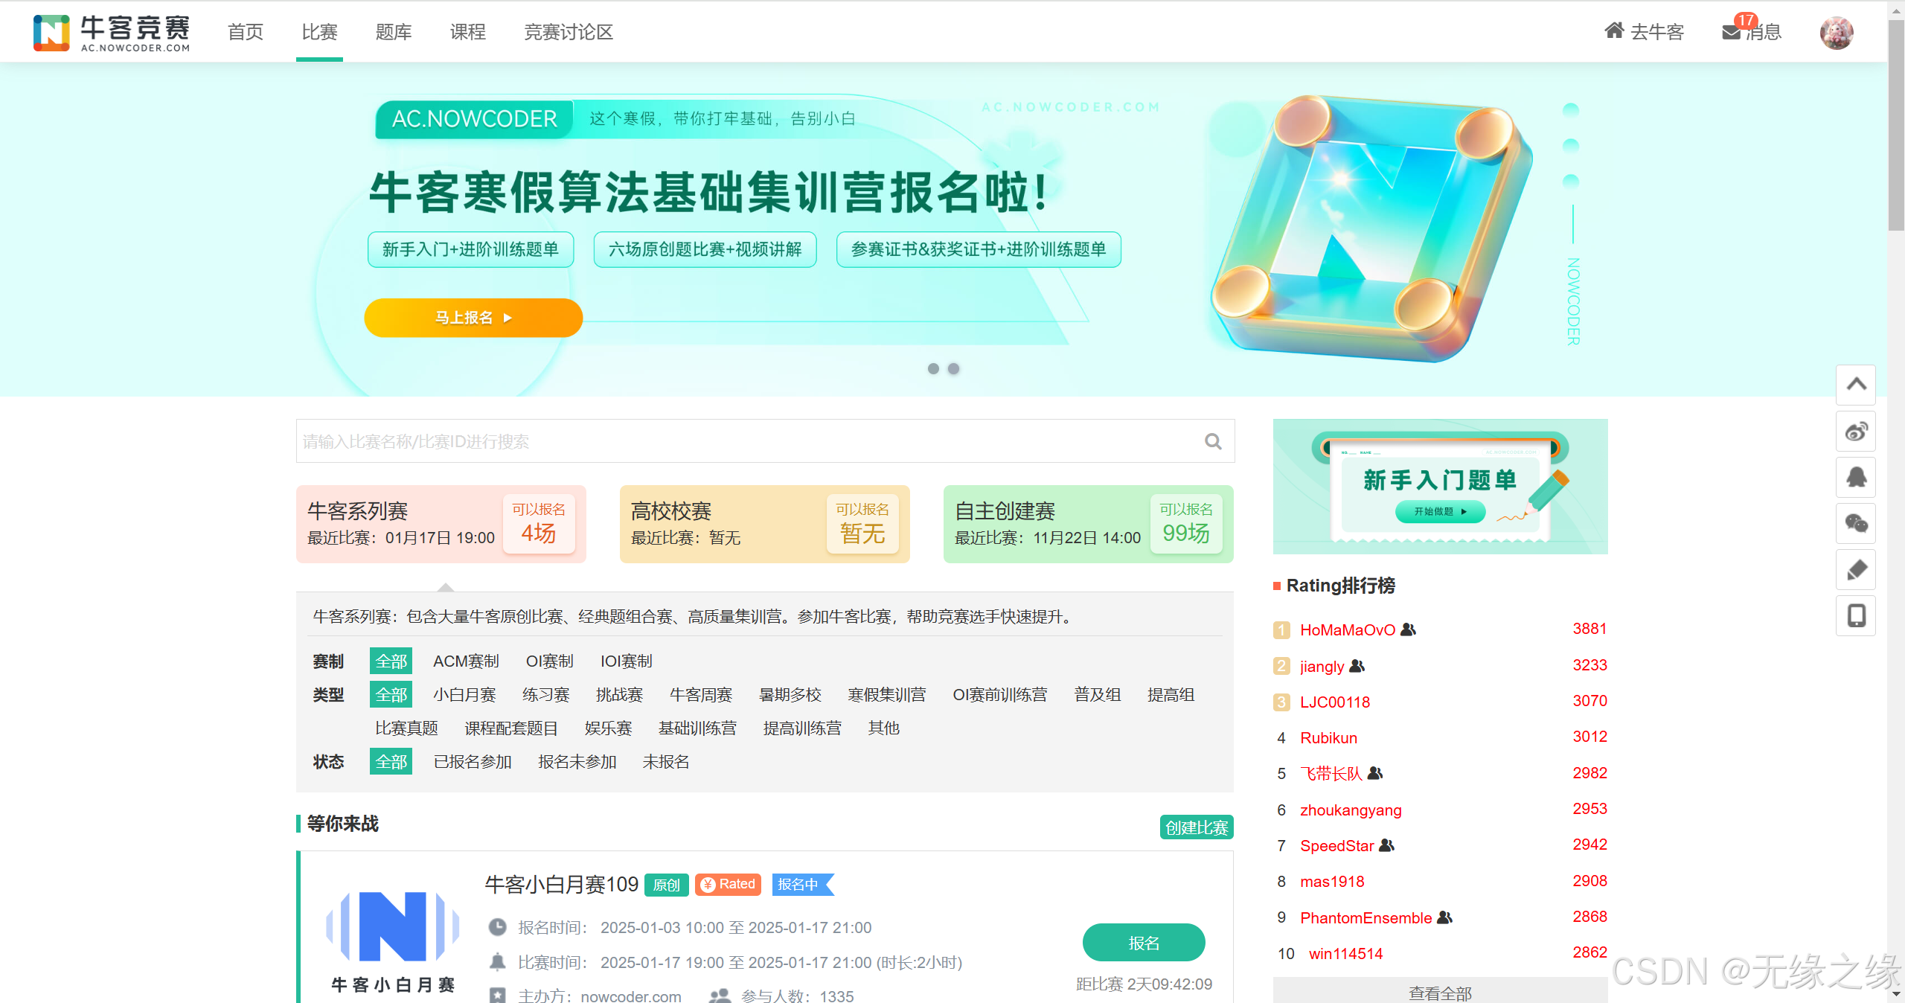Click the WeChat share icon
The height and width of the screenshot is (1003, 1905).
[x=1856, y=524]
